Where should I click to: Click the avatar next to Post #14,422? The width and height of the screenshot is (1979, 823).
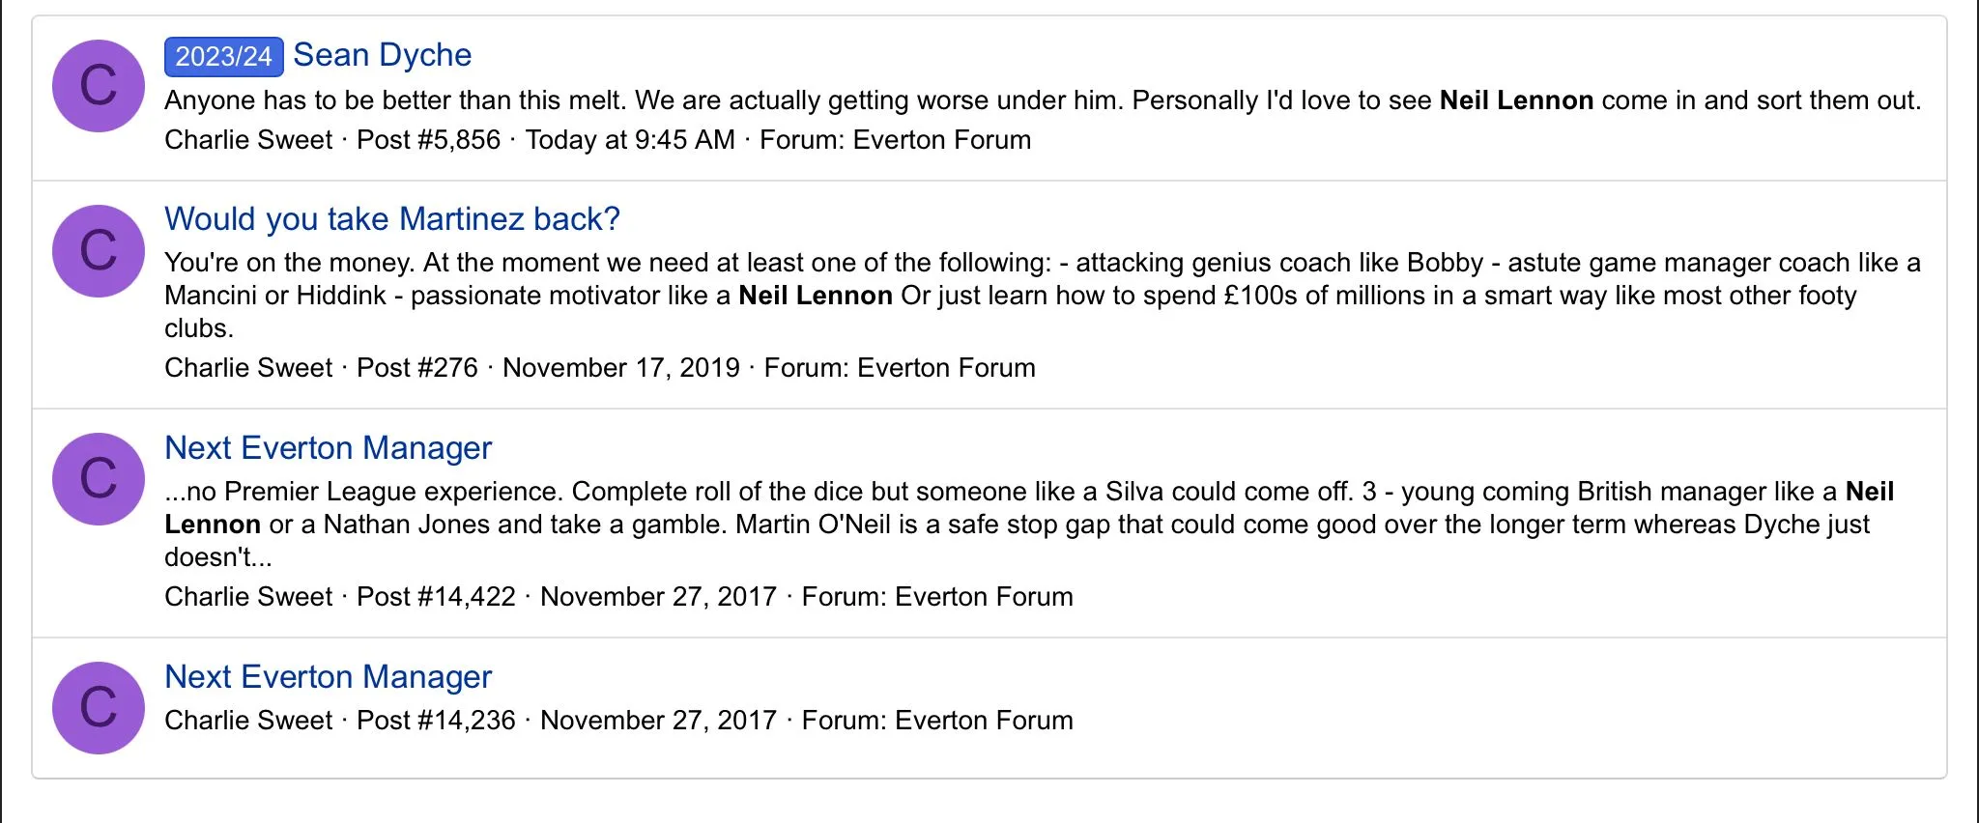tap(98, 479)
